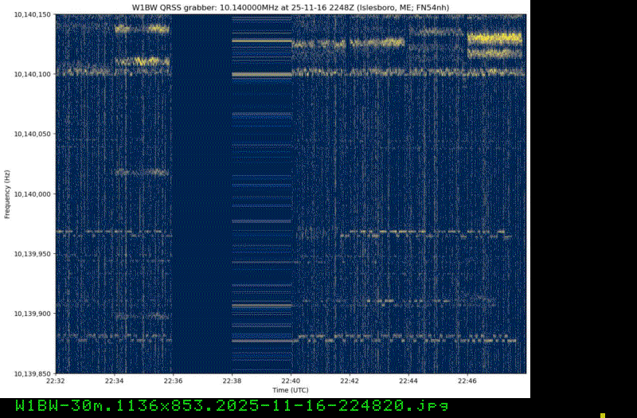The image size is (637, 418).
Task: Click the 22:38 time axis tick label
Action: (233, 381)
